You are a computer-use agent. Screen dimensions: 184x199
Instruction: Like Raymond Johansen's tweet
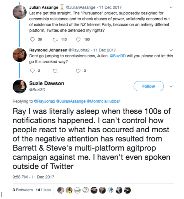pos(78,71)
